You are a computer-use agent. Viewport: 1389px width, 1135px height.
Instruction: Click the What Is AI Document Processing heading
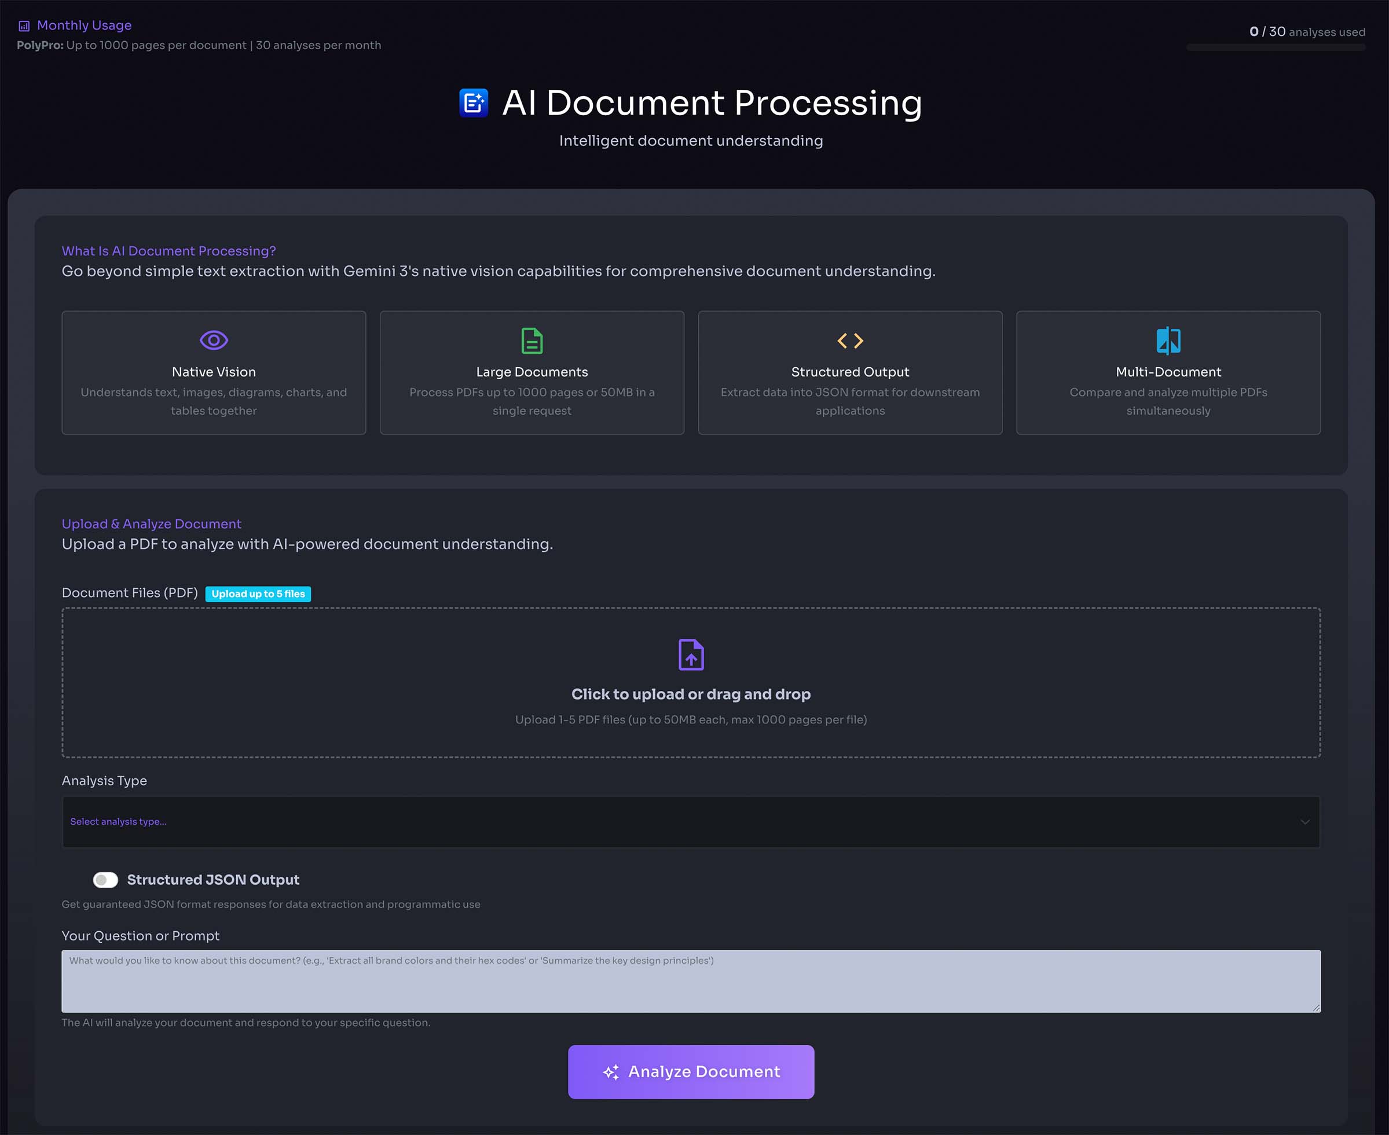[x=168, y=250]
